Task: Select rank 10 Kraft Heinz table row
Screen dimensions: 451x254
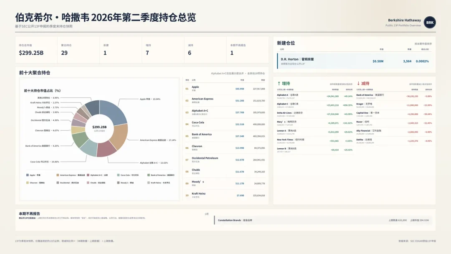Action: click(225, 195)
